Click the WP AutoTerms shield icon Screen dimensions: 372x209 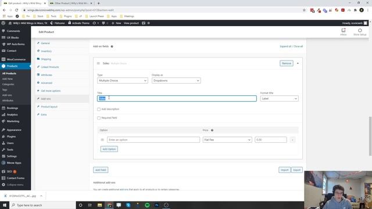tap(3, 44)
